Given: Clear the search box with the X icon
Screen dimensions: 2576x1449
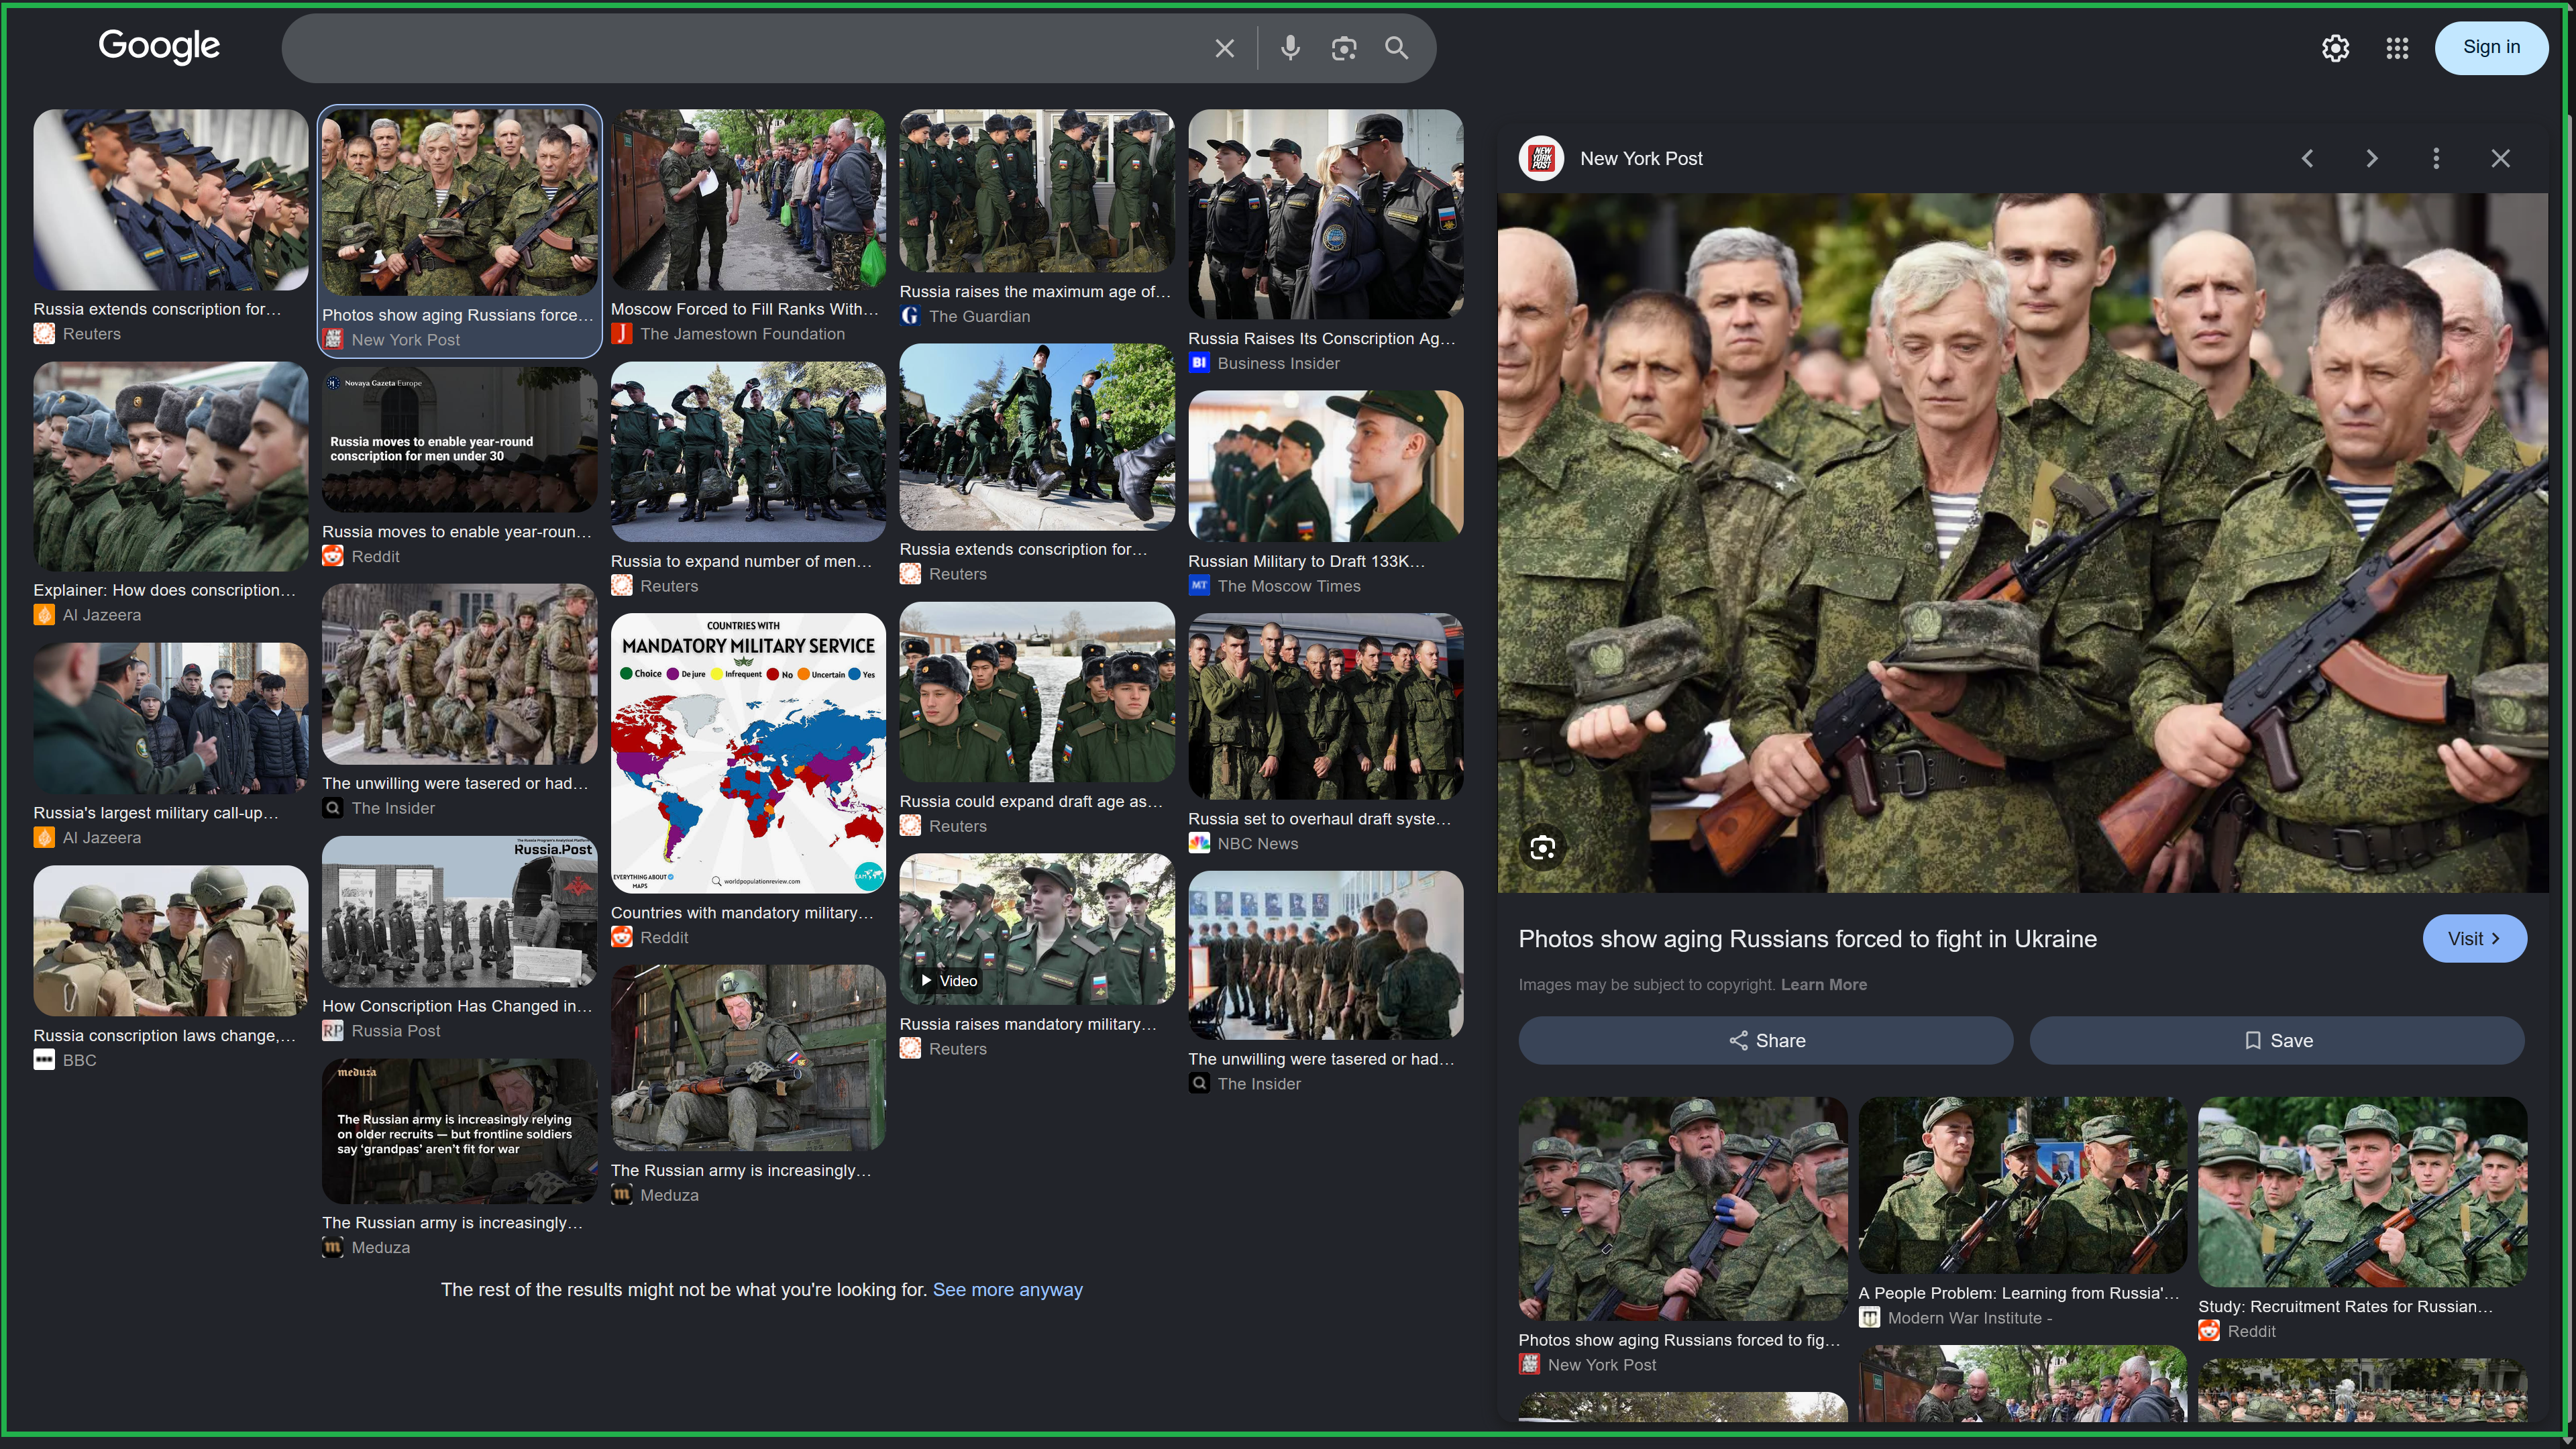Looking at the screenshot, I should coord(1224,48).
